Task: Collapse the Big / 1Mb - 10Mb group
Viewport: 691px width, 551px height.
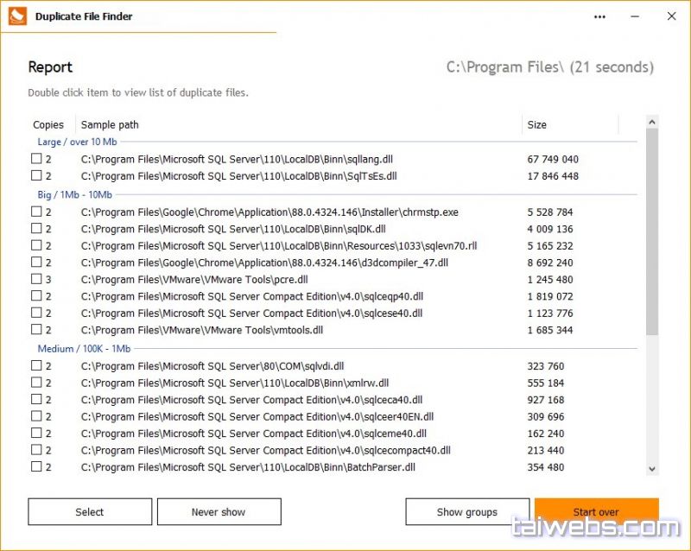Action: pos(74,195)
